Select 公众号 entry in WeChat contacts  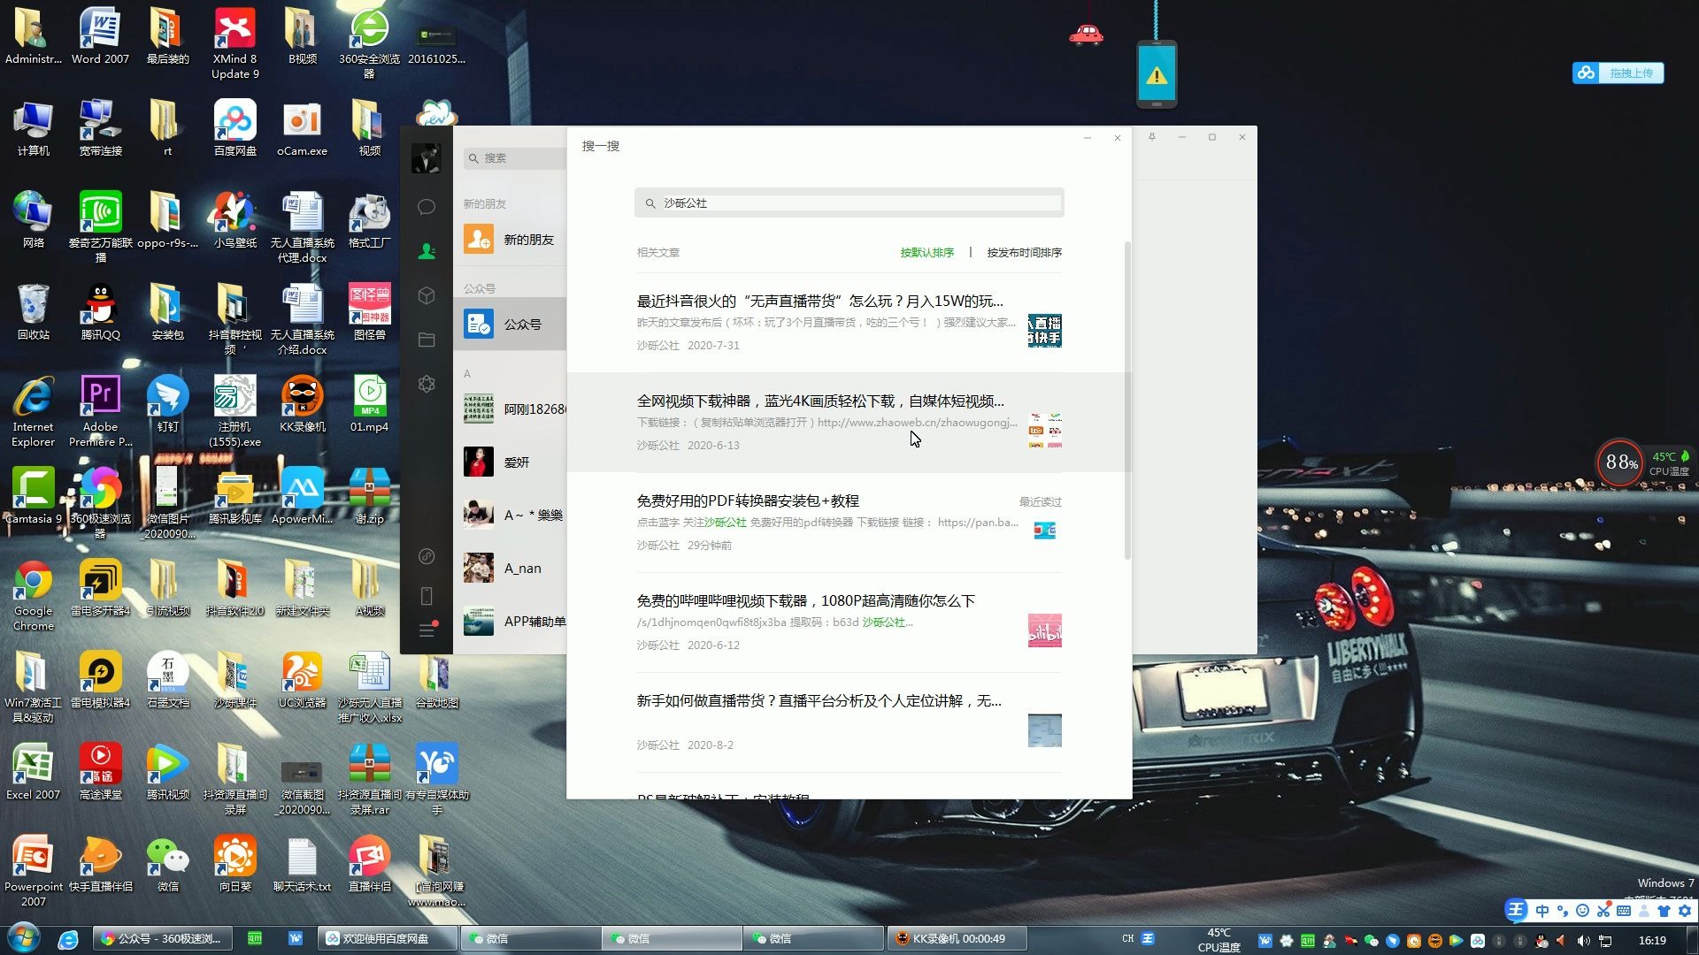click(x=510, y=325)
